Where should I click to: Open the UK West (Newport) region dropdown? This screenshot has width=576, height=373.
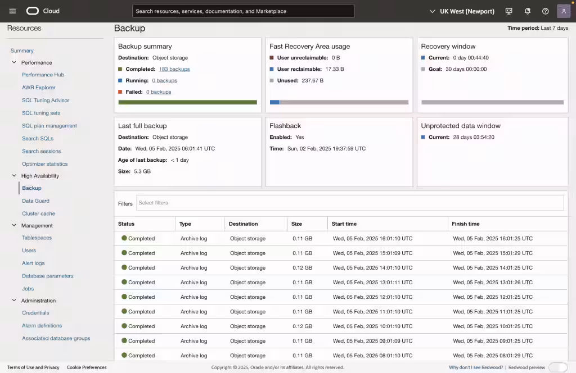click(x=461, y=11)
